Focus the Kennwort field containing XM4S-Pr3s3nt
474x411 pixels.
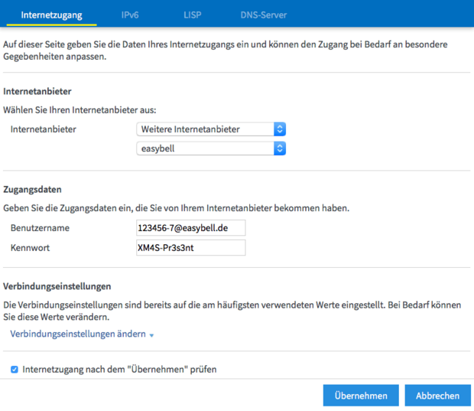[x=190, y=247]
